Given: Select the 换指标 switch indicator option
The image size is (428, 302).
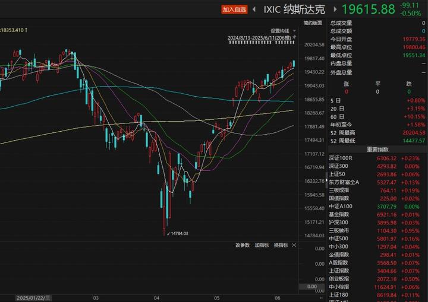Looking at the screenshot, I should 281,245.
